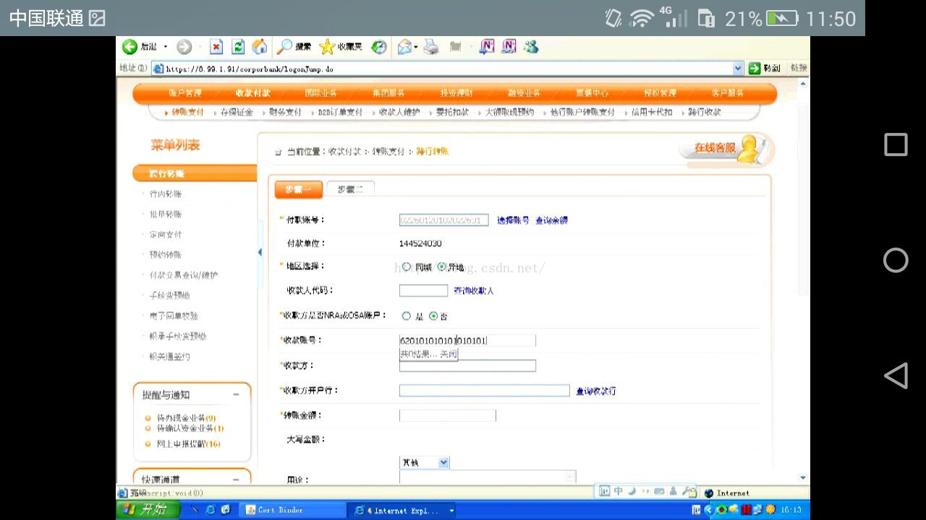Open 网上申报提醒(16) notification link
Image resolution: width=926 pixels, height=520 pixels.
click(188, 444)
